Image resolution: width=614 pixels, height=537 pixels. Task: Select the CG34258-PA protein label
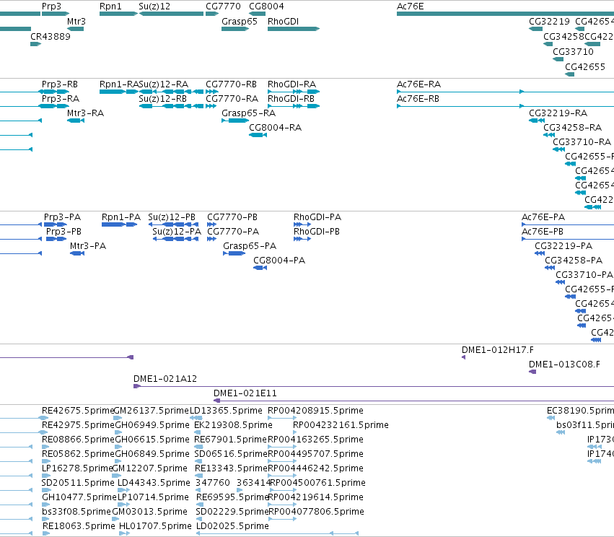[x=574, y=261]
